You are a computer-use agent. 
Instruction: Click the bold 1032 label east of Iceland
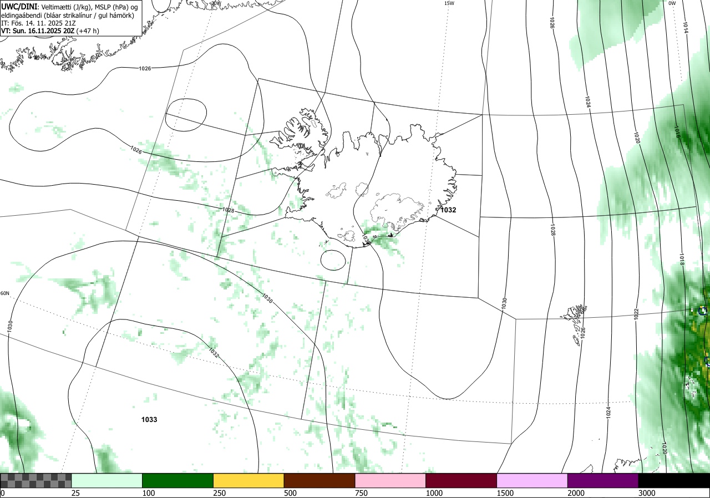(x=448, y=210)
